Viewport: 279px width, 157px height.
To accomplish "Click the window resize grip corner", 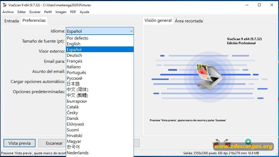I will point(277,154).
